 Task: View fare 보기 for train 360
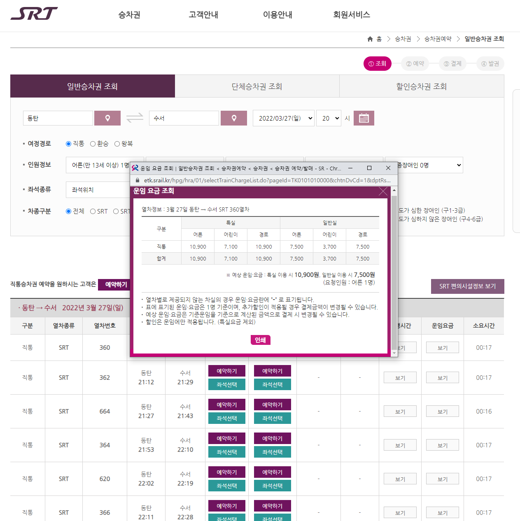click(443, 348)
